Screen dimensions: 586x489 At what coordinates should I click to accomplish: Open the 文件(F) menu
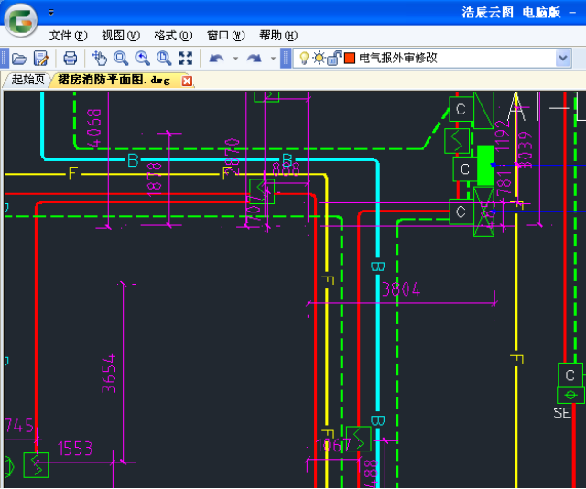68,35
